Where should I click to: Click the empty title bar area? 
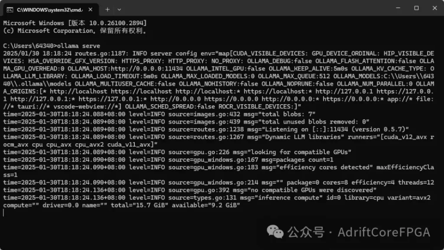point(255,9)
